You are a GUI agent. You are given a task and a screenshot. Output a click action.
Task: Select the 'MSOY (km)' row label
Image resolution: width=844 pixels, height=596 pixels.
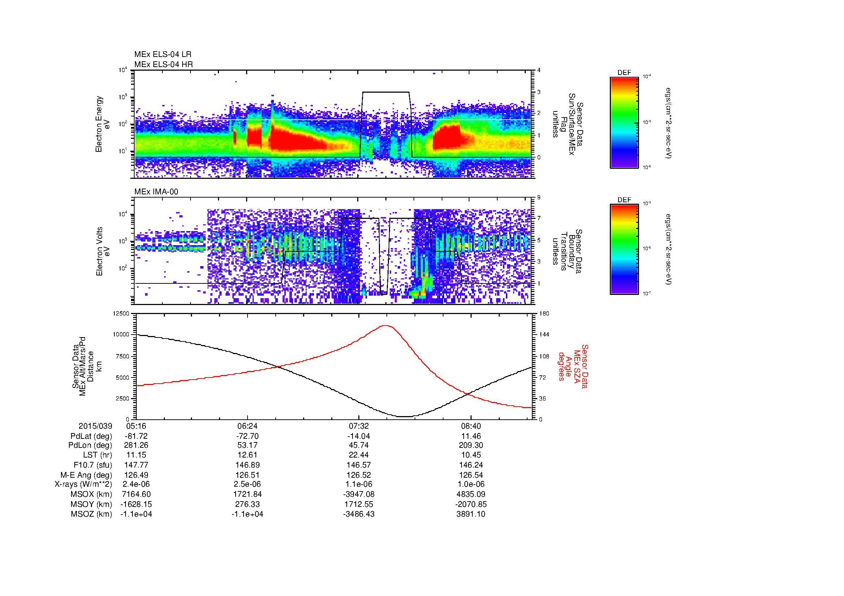92,504
